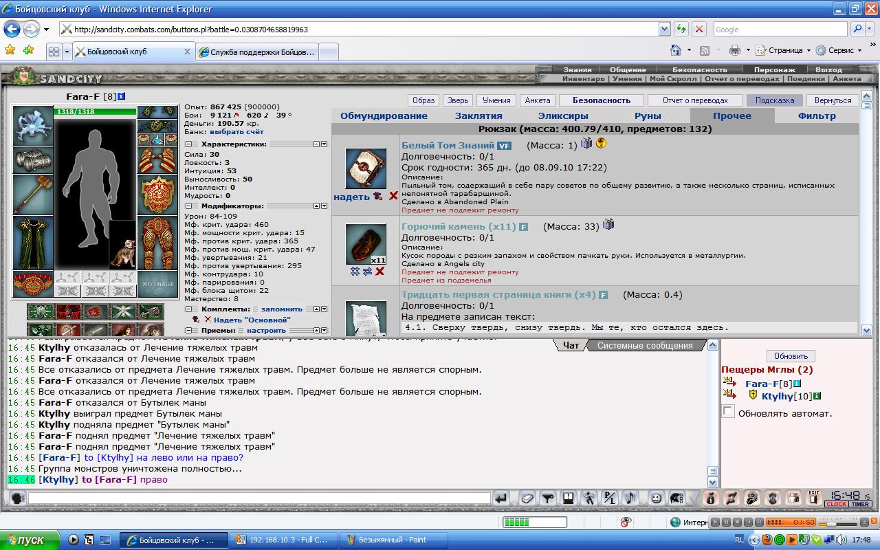The image size is (880, 550).
Task: Click the red striped gloves slot
Action: click(x=157, y=160)
